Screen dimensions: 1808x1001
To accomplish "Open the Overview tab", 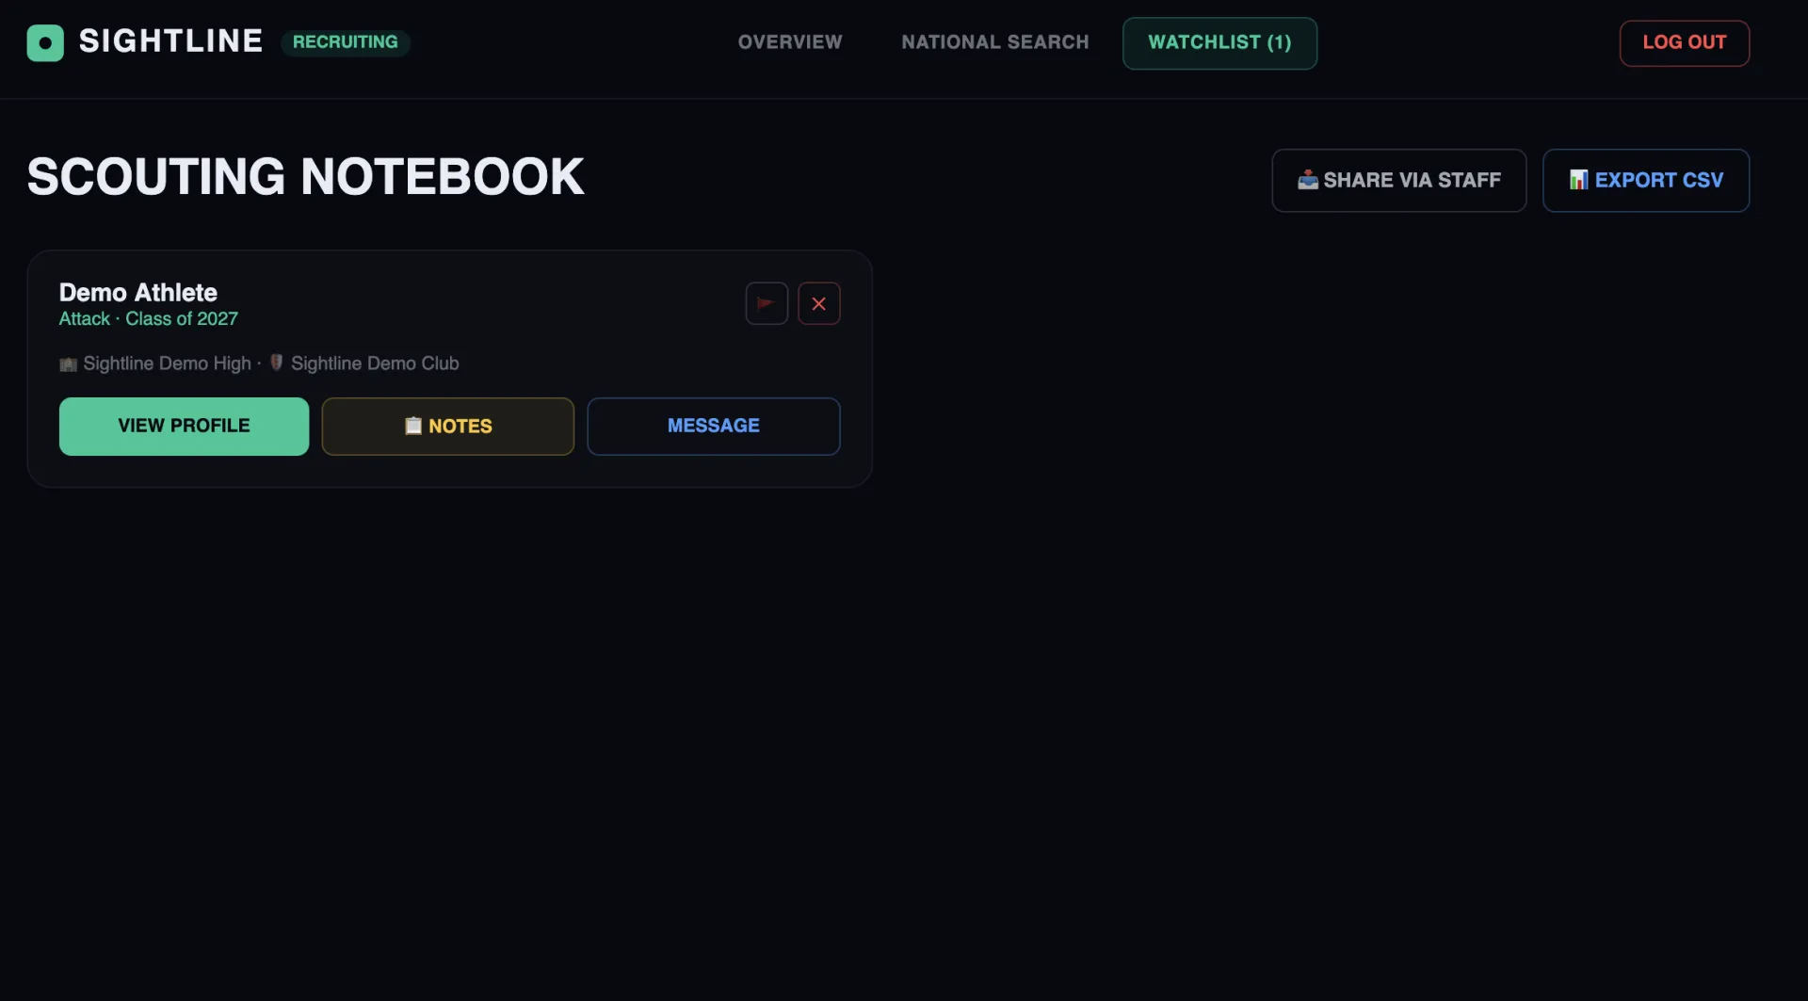I will click(x=790, y=42).
